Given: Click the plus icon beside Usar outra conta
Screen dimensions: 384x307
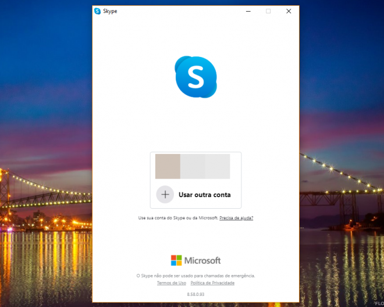Looking at the screenshot, I should point(165,195).
